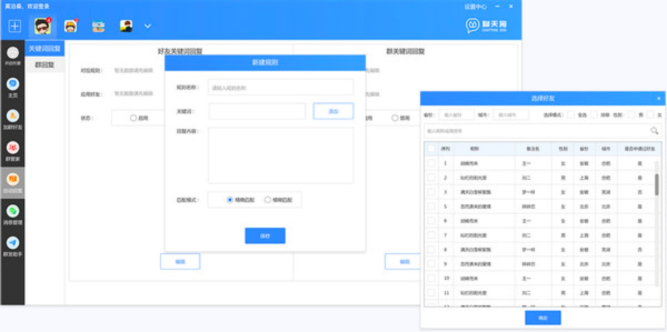Tick the checkbox for friend row 6

pos(431,220)
